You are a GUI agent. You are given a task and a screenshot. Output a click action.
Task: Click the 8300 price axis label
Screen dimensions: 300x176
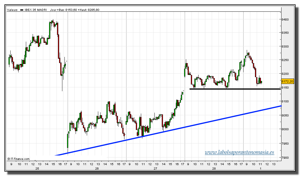pyautogui.click(x=285, y=46)
